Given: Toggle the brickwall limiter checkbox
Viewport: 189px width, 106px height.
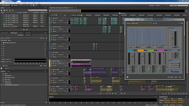Looking at the screenshot, I should click(x=179, y=65).
